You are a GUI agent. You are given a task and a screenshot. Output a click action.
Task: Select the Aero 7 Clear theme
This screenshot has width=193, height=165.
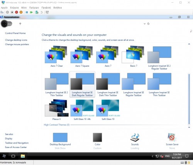pos(57,56)
